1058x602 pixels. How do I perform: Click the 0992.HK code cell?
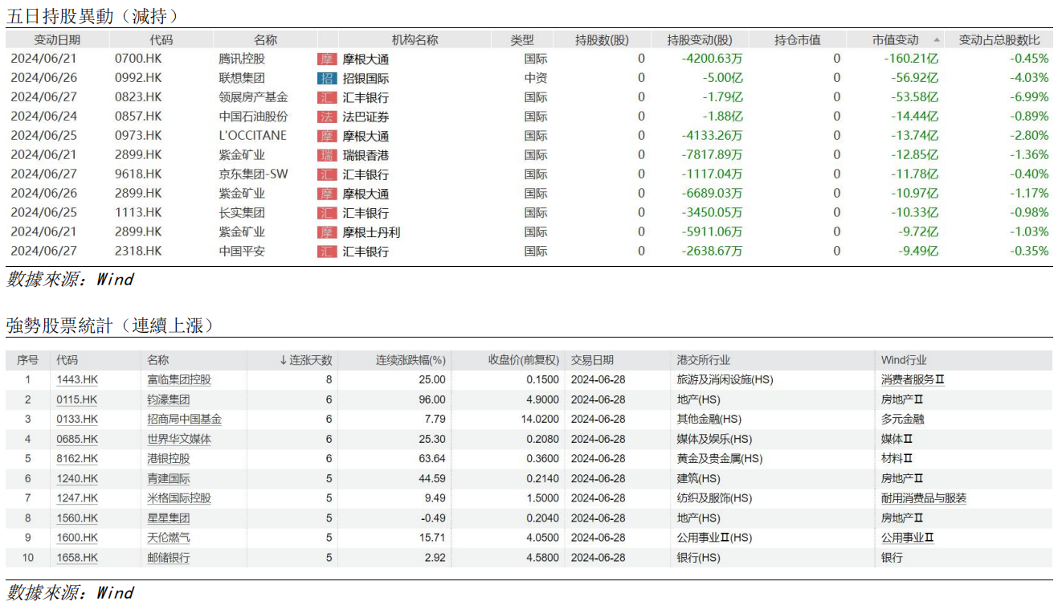[138, 78]
